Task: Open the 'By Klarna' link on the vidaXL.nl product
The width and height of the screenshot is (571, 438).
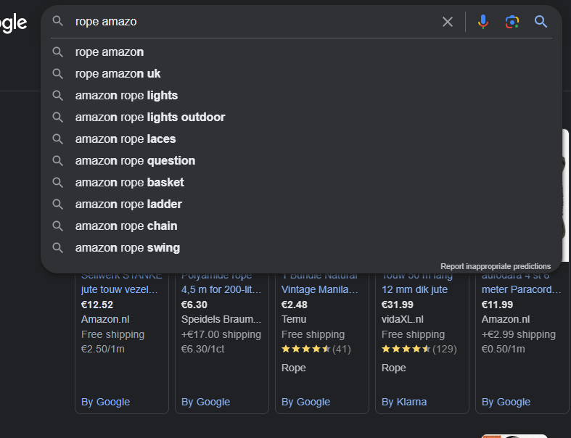Action: pos(404,402)
